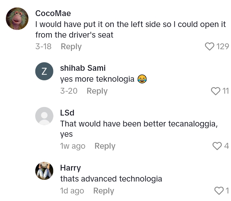Like CocoMae's comment with the heart
Image resolution: width=231 pixels, height=201 pixels.
[209, 46]
